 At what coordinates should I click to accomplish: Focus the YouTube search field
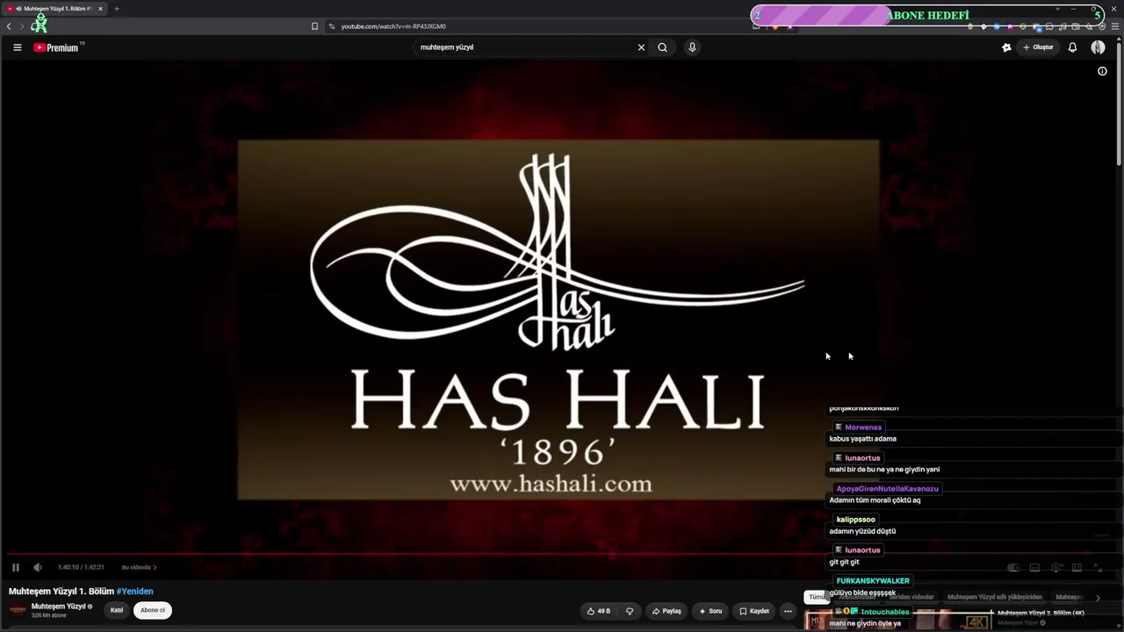527,47
